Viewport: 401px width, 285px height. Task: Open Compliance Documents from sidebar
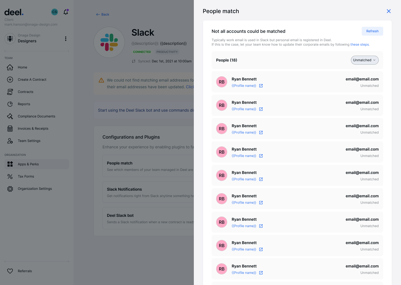click(10, 116)
